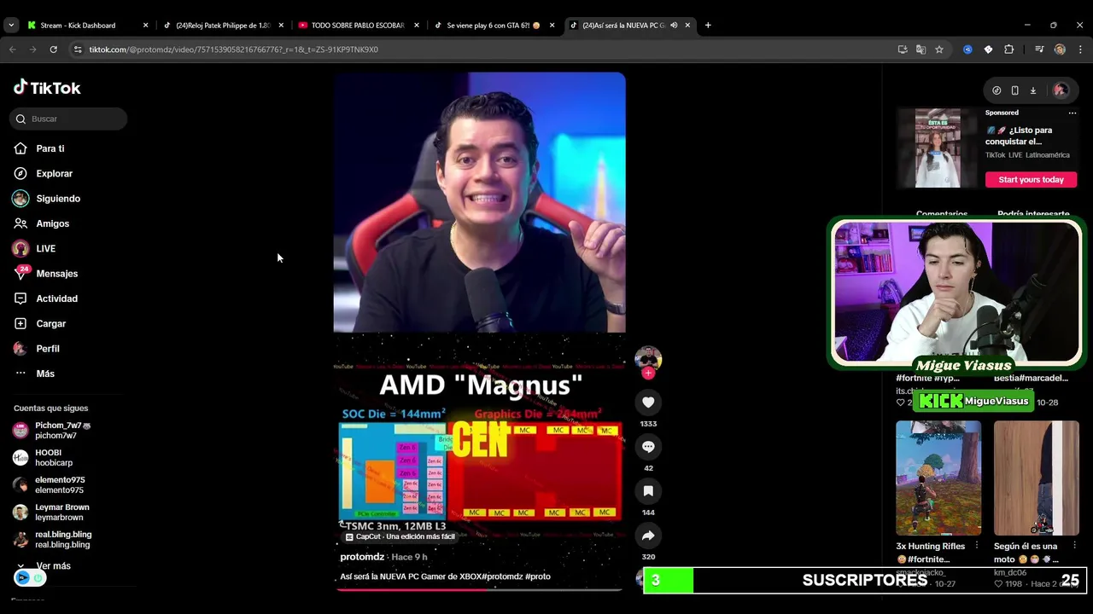The image size is (1093, 614).
Task: Click TikTok desktop download arrow icon
Action: 1032,90
